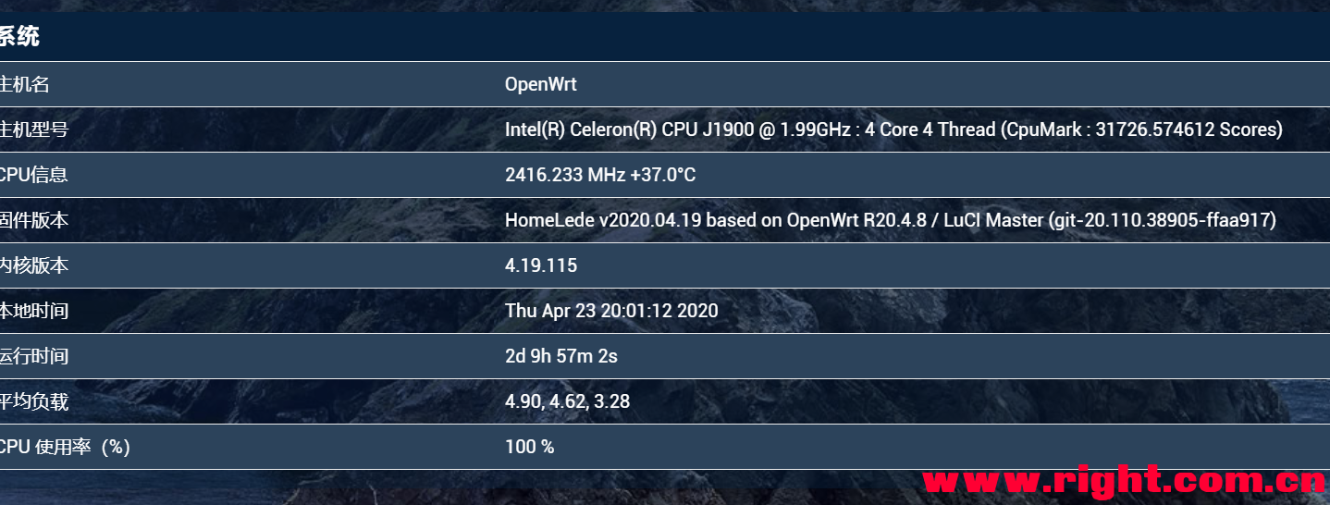
Task: Click the Thu Apr 23 local time value
Action: tap(610, 311)
